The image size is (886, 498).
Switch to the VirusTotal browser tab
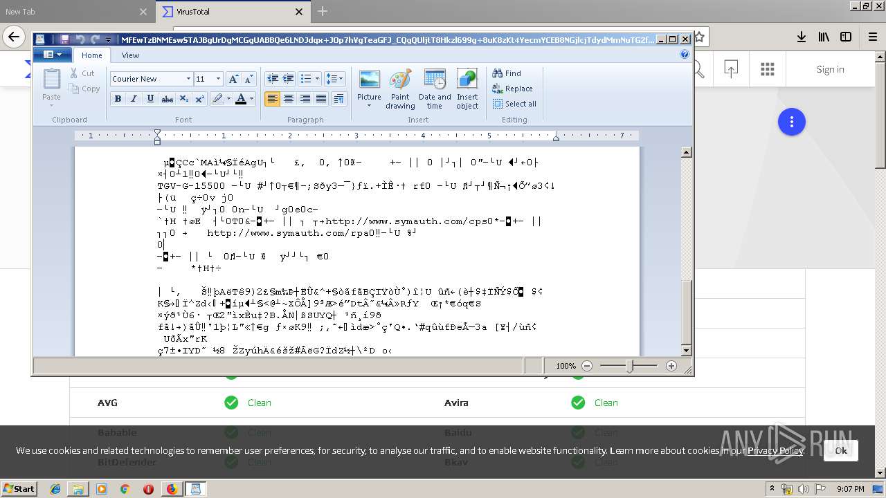(x=232, y=12)
